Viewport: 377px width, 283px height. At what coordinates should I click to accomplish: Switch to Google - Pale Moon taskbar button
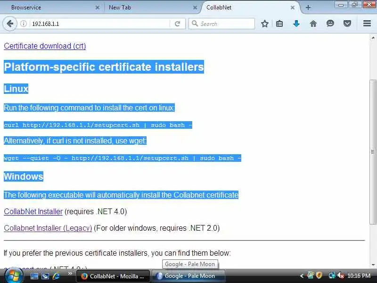click(x=188, y=276)
